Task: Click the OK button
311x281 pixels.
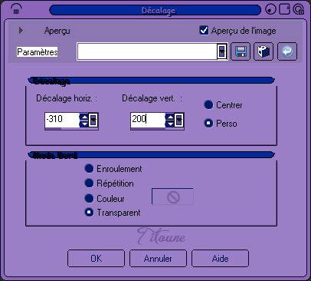Action: 96,258
